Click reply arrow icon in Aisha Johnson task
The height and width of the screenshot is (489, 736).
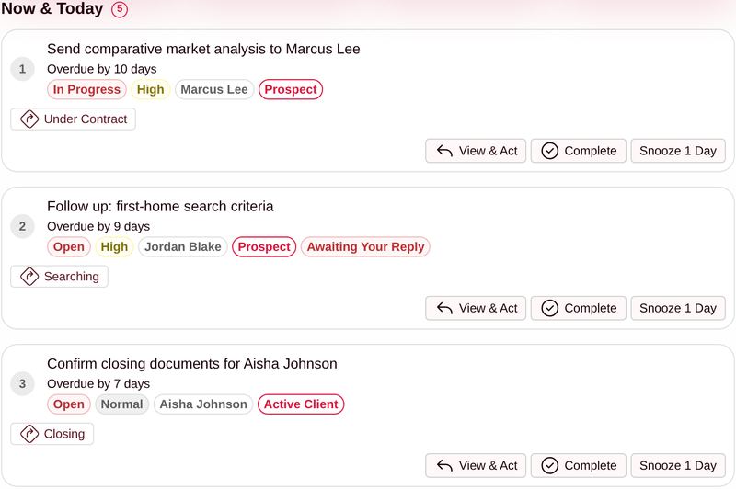(444, 465)
